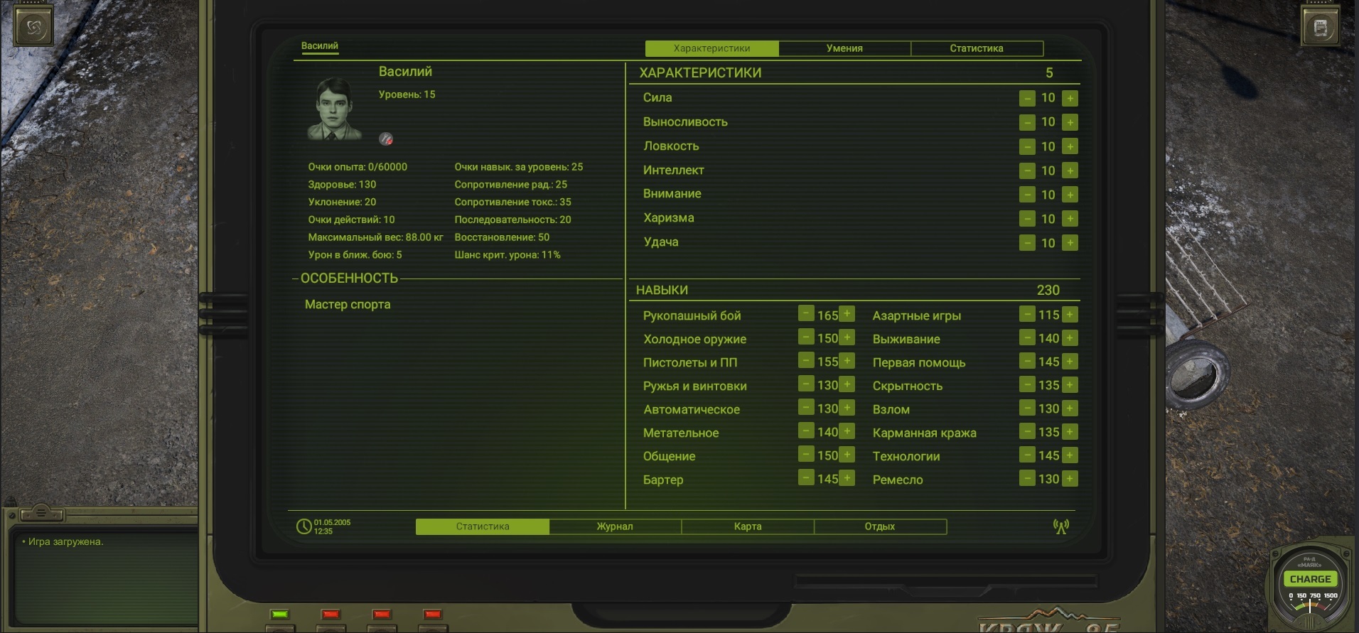Open the top-left swirl menu button
This screenshot has width=1359, height=633.
[x=35, y=28]
